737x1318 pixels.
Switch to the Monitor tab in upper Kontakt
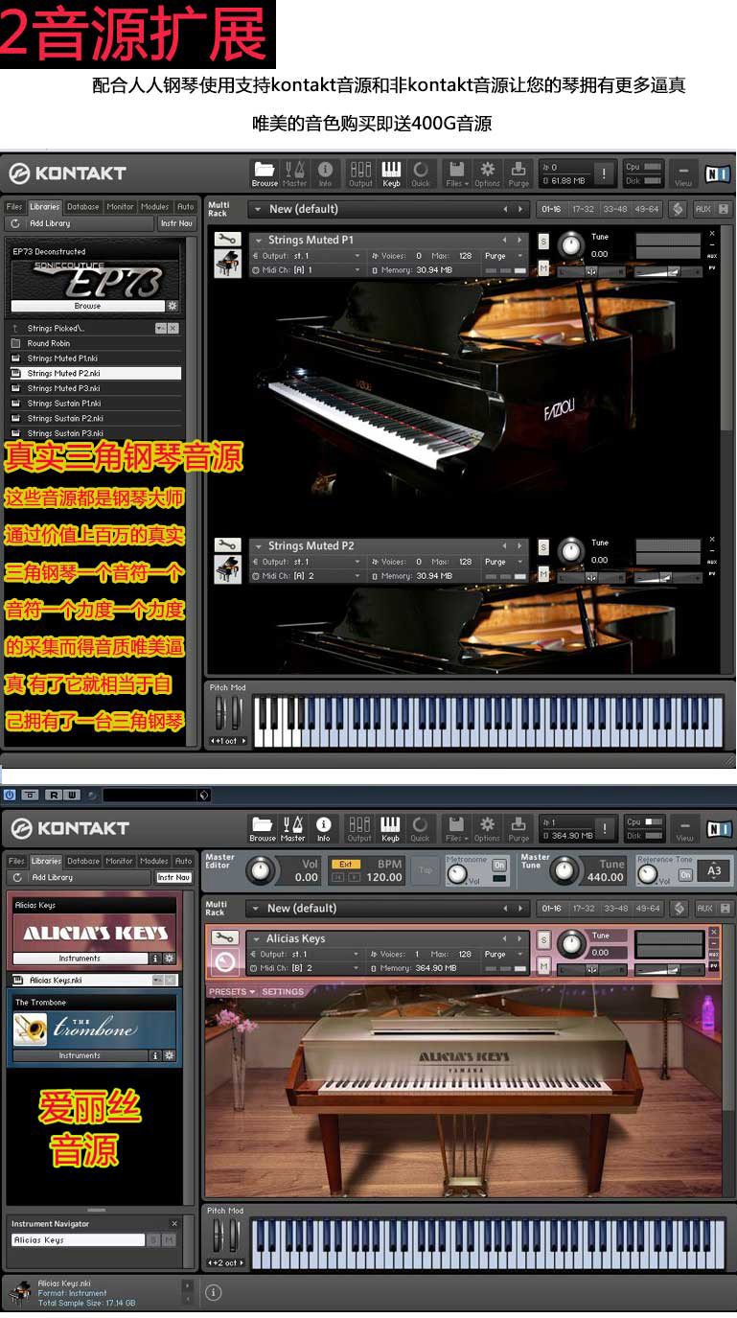[x=120, y=206]
